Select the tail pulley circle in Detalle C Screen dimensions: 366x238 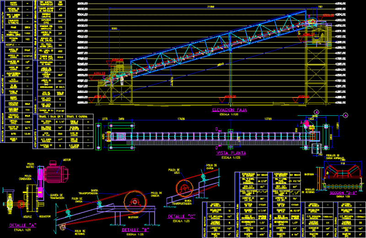pos(184,188)
